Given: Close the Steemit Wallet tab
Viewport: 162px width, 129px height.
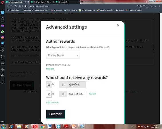Looking at the screenshot, I should tap(78, 2).
